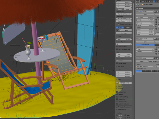159x119 pixels.
Task: Toggle Solidify modifier render camera icon
Action: click(x=155, y=12)
